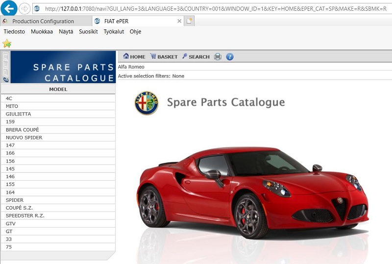Click the Alfa Romeo badge logo
Image resolution: width=392 pixels, height=264 pixels.
[147, 103]
